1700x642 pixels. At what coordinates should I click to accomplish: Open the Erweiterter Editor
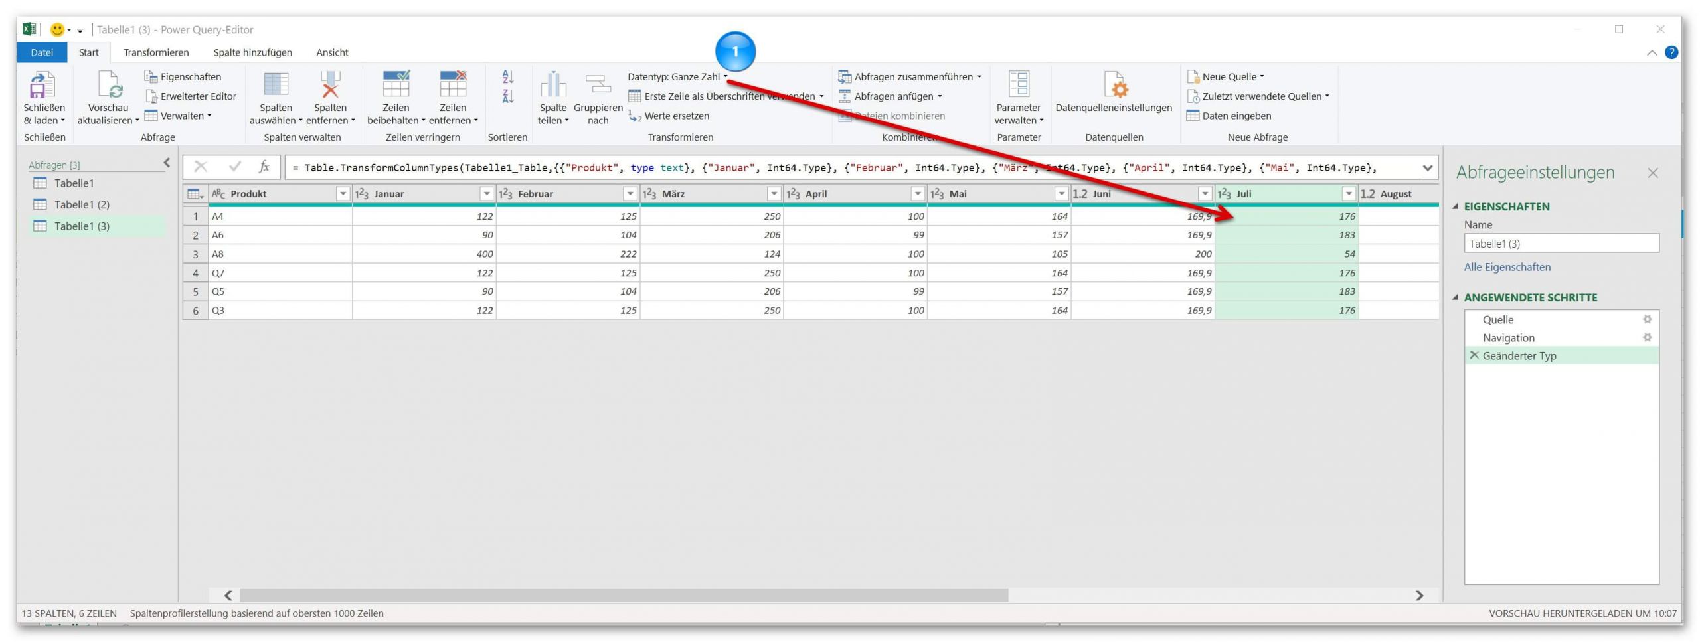[x=191, y=96]
